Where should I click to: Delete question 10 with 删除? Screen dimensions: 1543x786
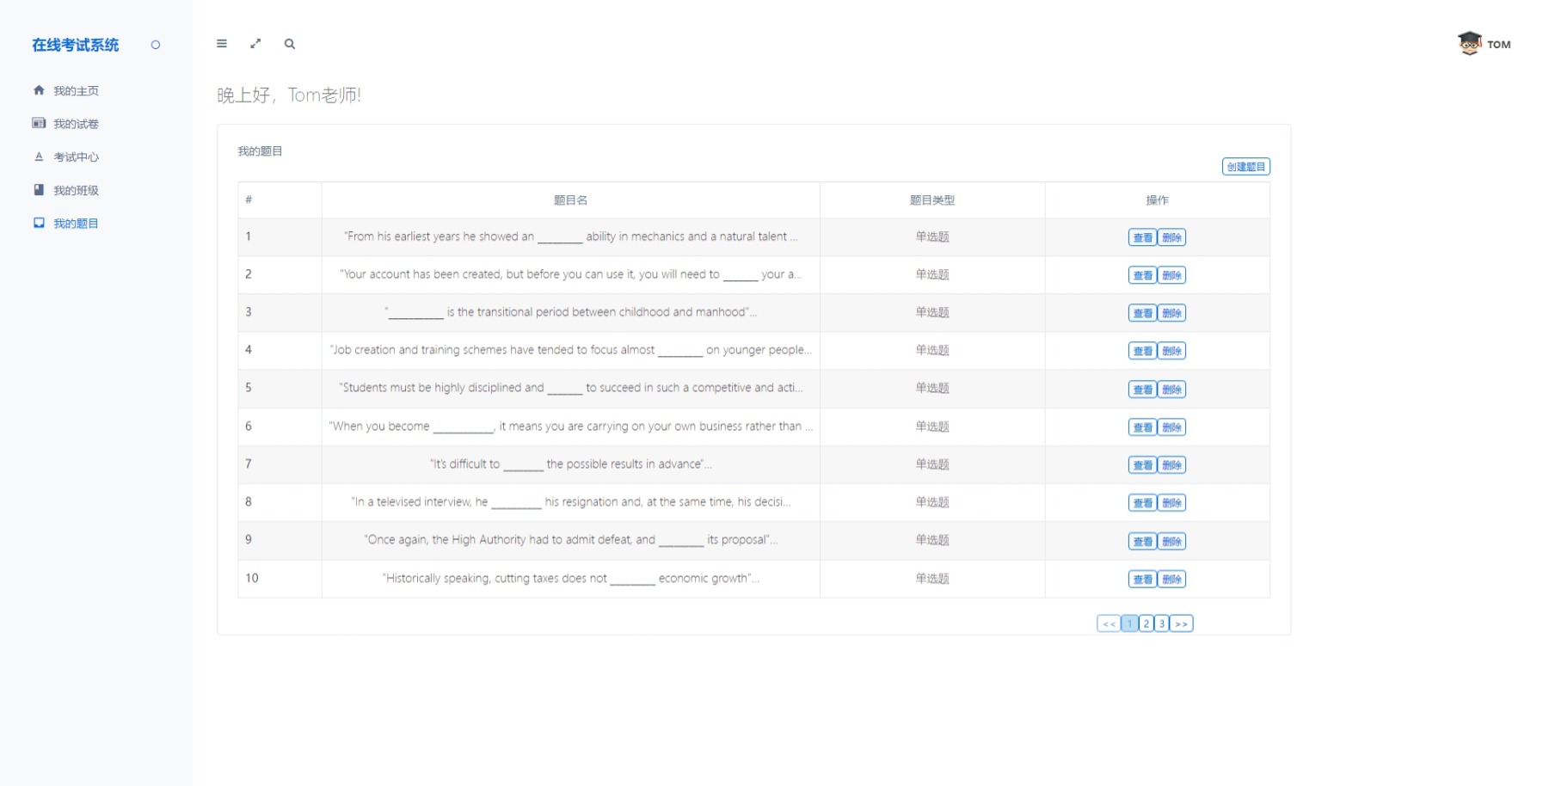coord(1171,580)
